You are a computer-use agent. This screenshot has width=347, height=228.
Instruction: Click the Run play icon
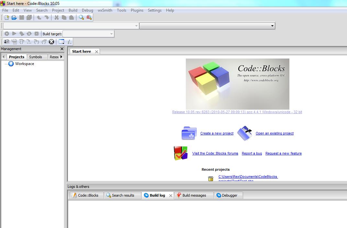(x=14, y=34)
